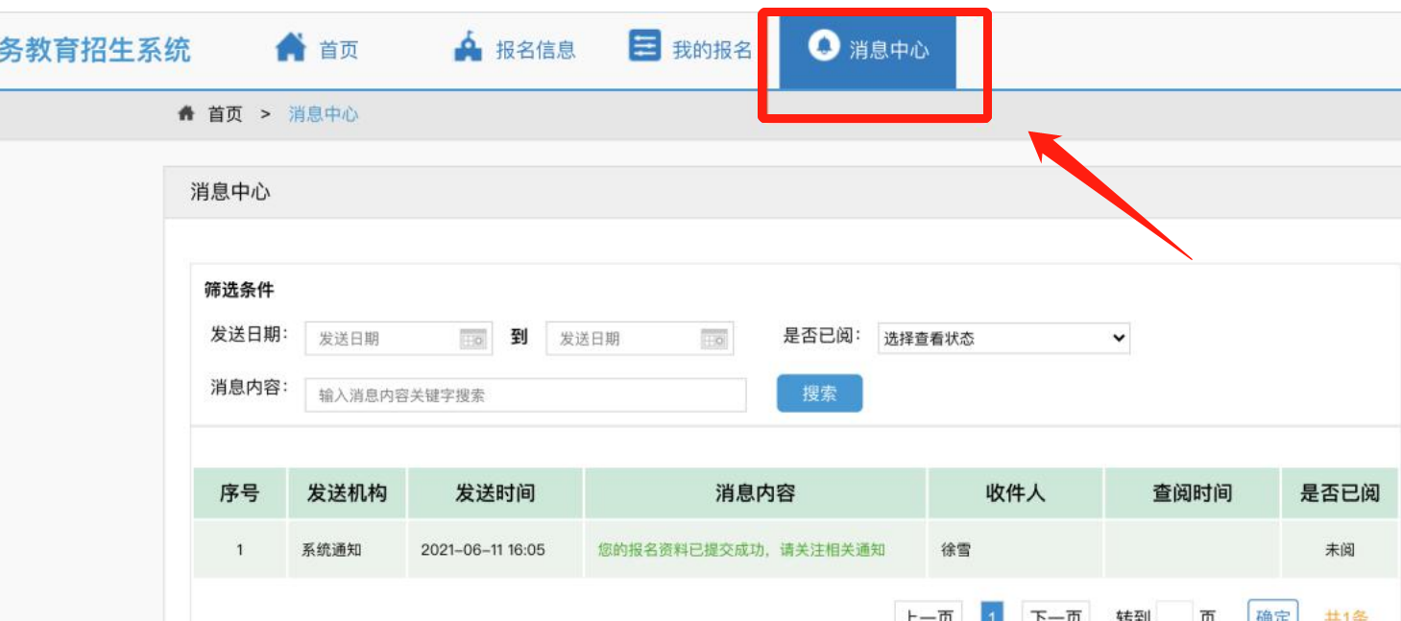Select the 消息中心 tab
The image size is (1401, 621).
click(868, 52)
